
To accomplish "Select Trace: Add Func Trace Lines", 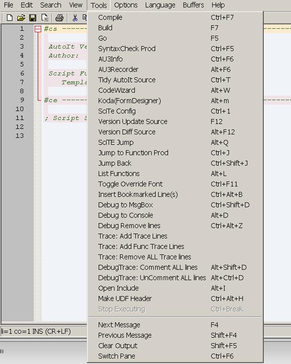I will (x=175, y=246).
